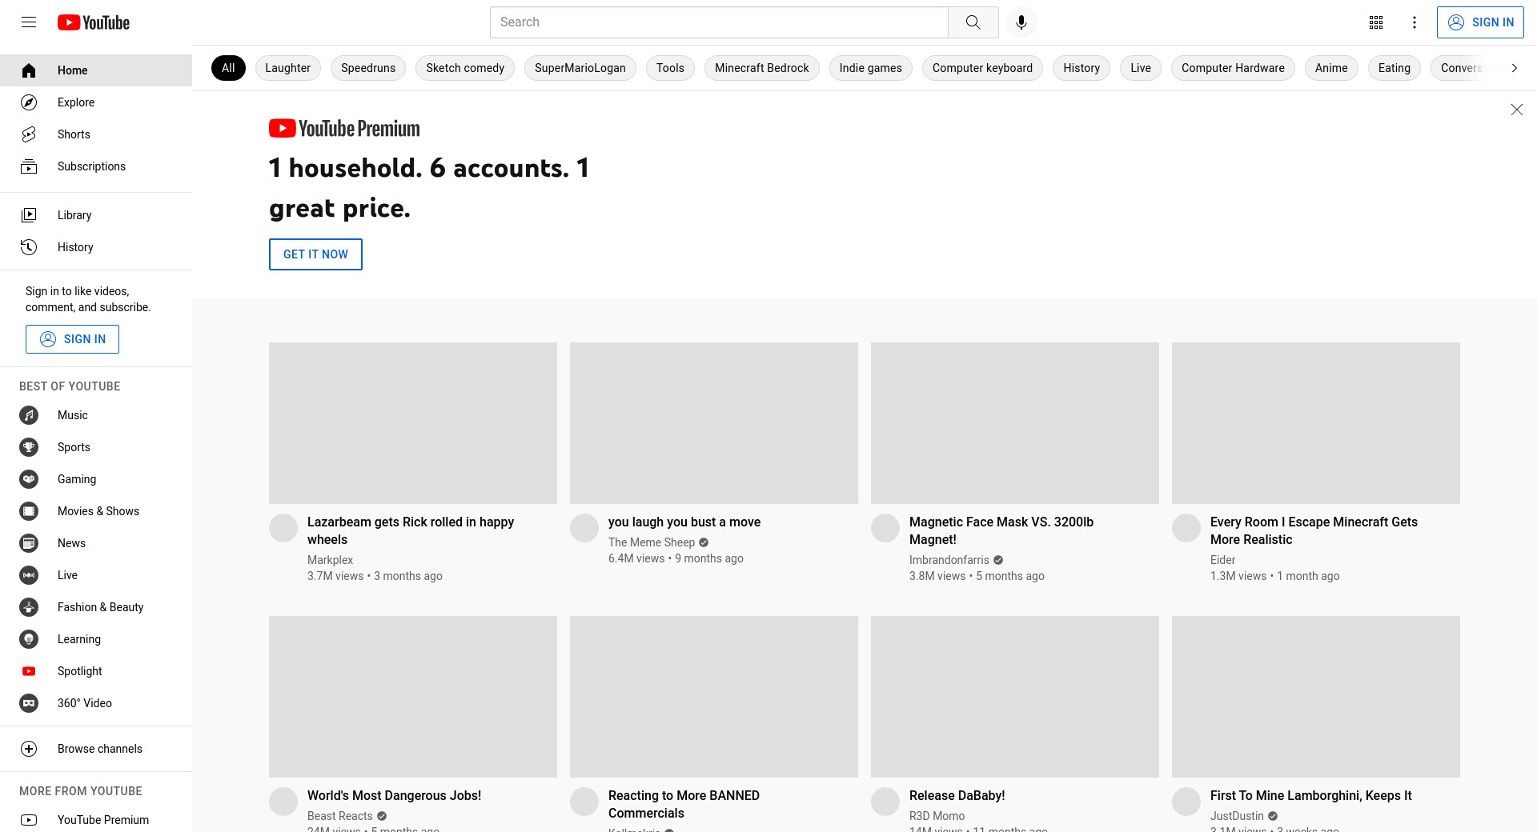1537x832 pixels.
Task: Open Subscriptions in sidebar
Action: pos(96,166)
